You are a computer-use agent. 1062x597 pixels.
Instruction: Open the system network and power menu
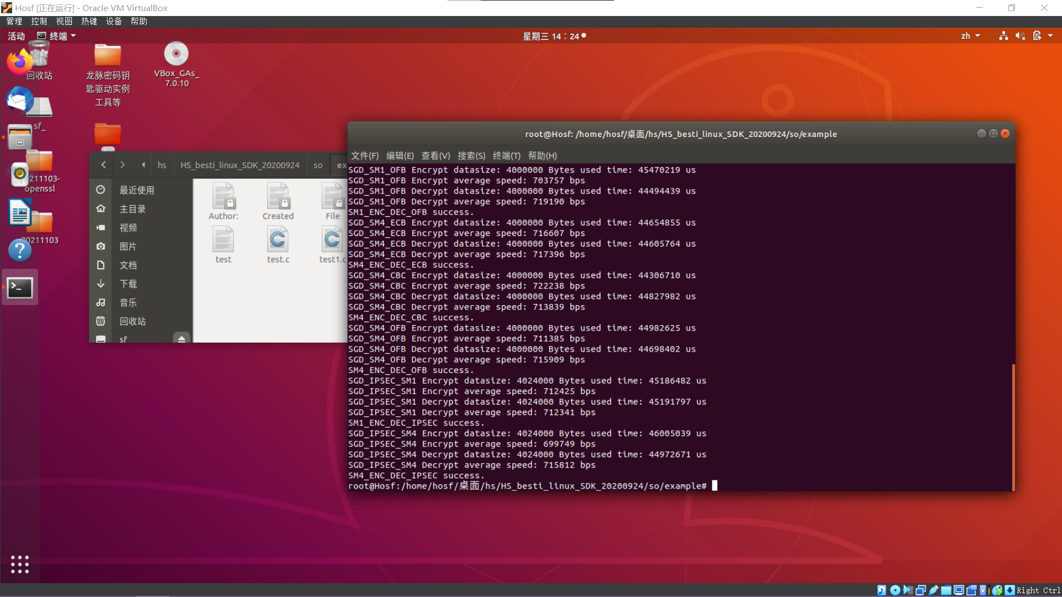point(1027,36)
